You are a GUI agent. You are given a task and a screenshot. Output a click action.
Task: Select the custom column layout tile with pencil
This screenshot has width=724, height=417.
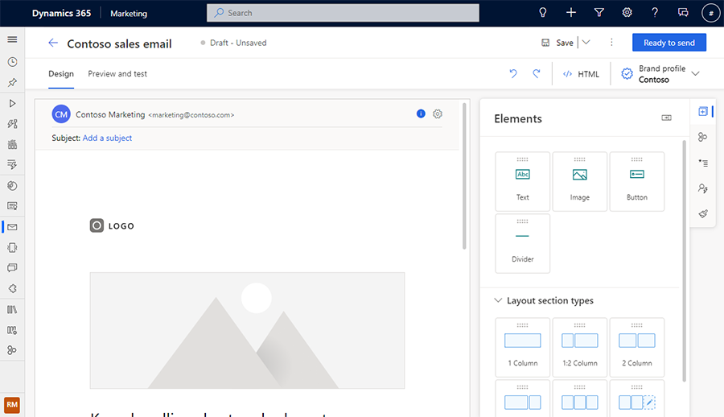pos(637,398)
